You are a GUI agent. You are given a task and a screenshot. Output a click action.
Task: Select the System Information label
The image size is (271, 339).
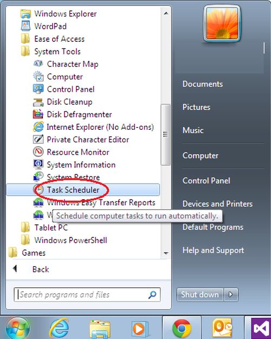click(81, 165)
